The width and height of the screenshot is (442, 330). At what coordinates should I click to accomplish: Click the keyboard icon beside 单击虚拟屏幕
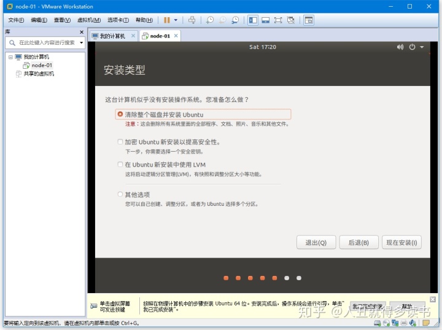tap(93, 306)
